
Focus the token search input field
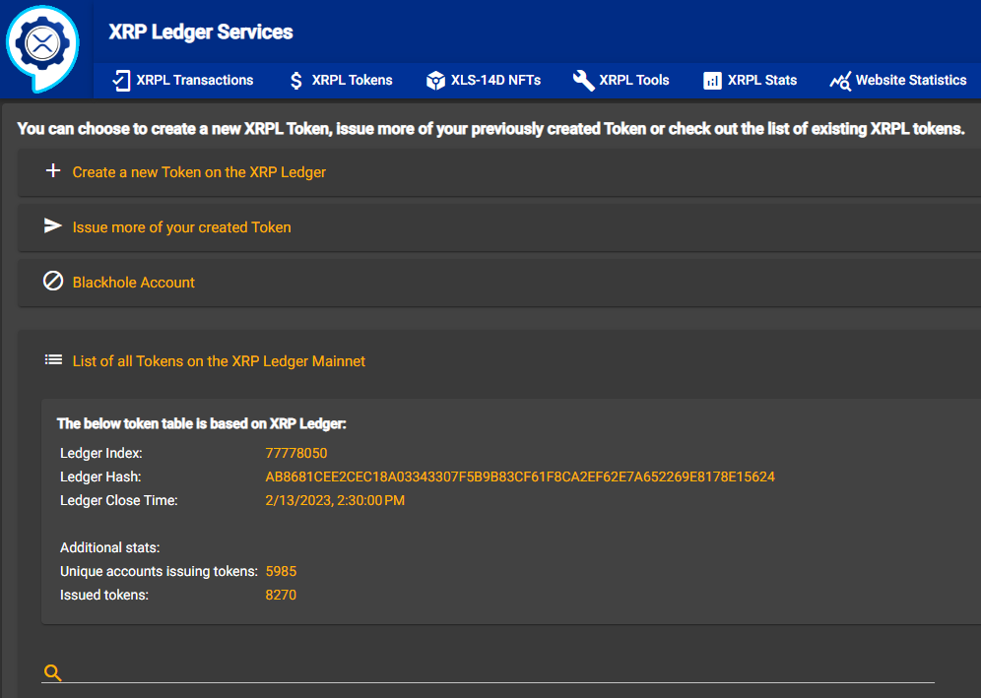pos(492,671)
